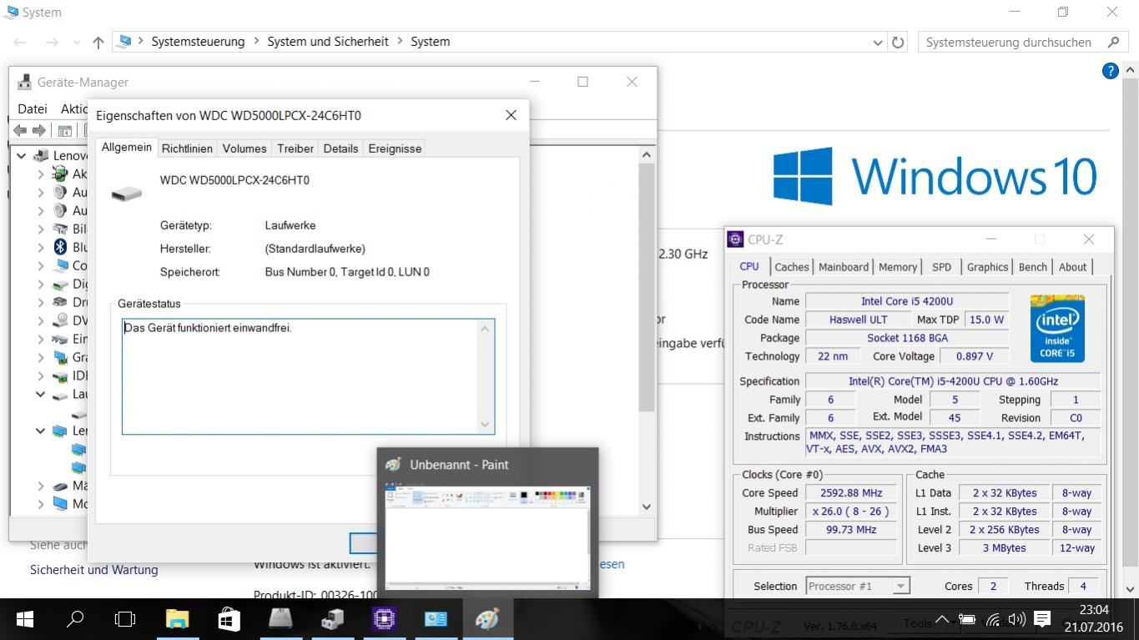Open the CPU-Z Graphics tab

pos(987,267)
